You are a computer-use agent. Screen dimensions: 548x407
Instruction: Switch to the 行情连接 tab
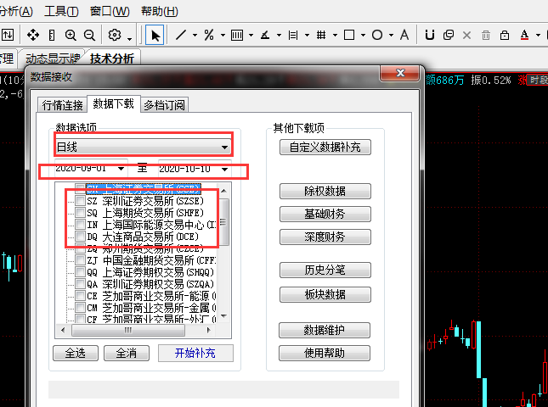(x=63, y=105)
